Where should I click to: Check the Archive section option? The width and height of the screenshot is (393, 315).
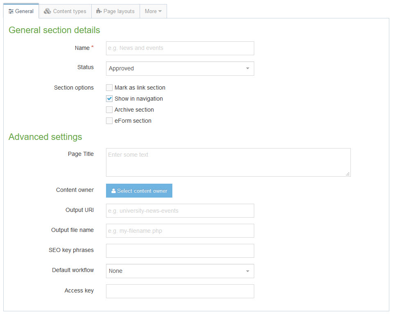[x=109, y=109]
